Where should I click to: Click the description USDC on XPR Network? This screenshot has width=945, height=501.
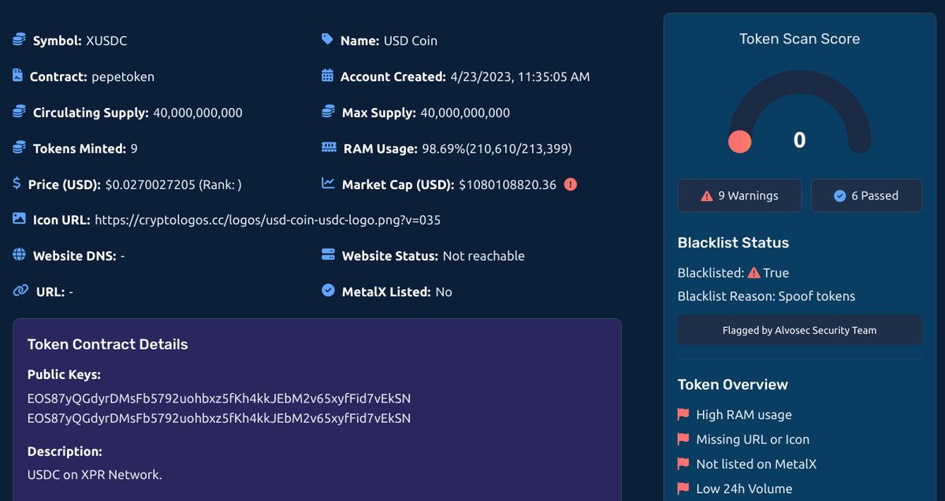[x=95, y=474]
